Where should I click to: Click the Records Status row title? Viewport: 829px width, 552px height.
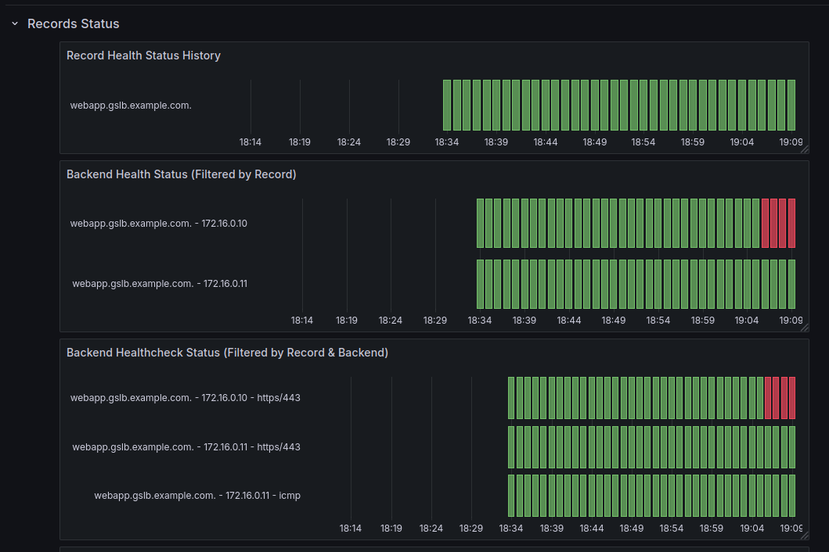(x=73, y=23)
